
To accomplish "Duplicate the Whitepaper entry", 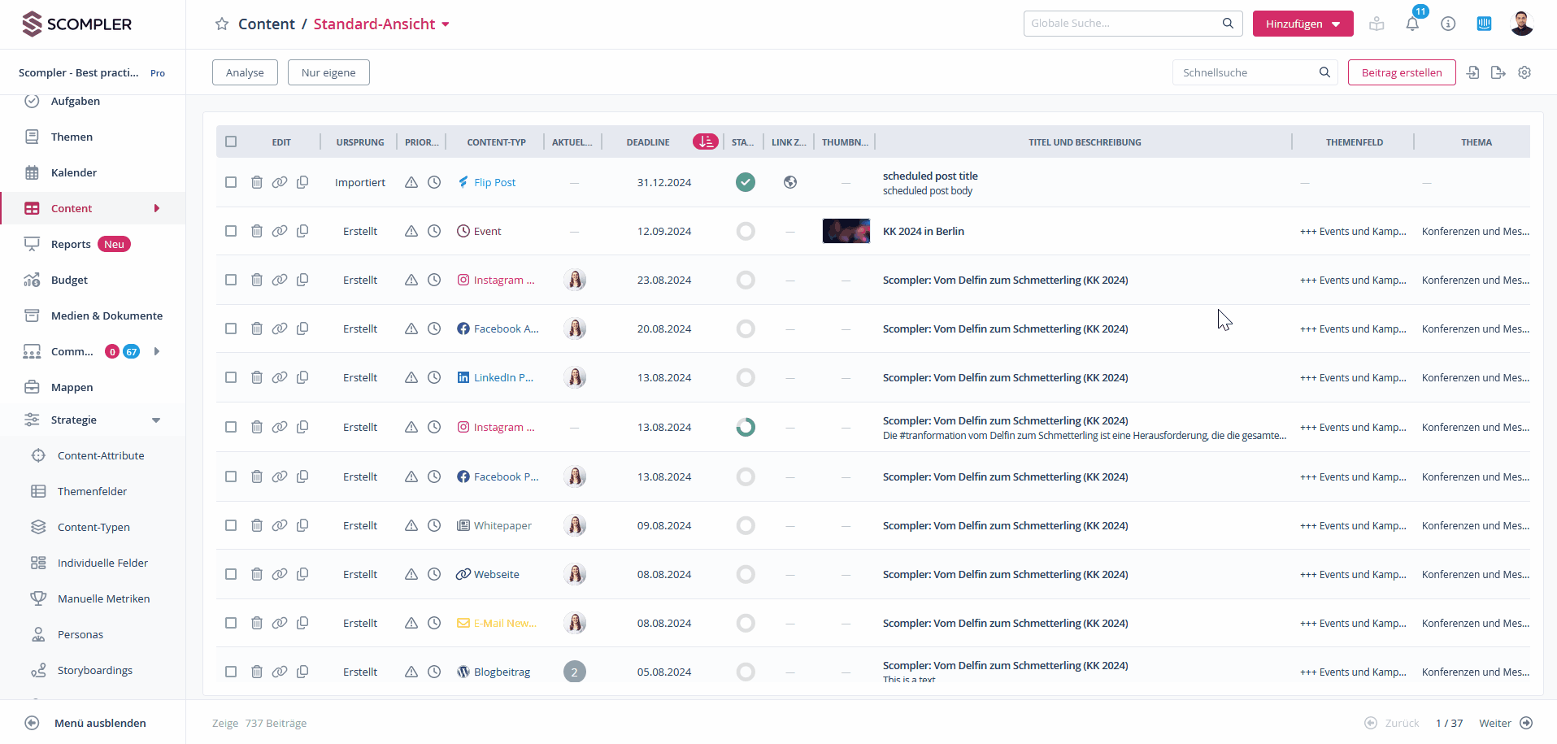I will pos(302,525).
